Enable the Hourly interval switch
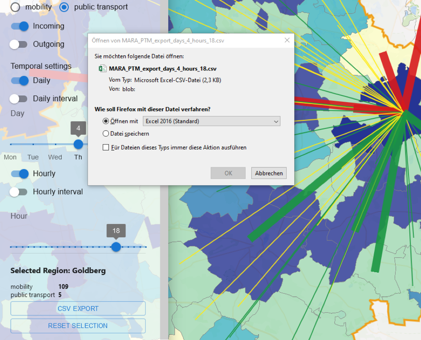This screenshot has width=421, height=340. [18, 192]
